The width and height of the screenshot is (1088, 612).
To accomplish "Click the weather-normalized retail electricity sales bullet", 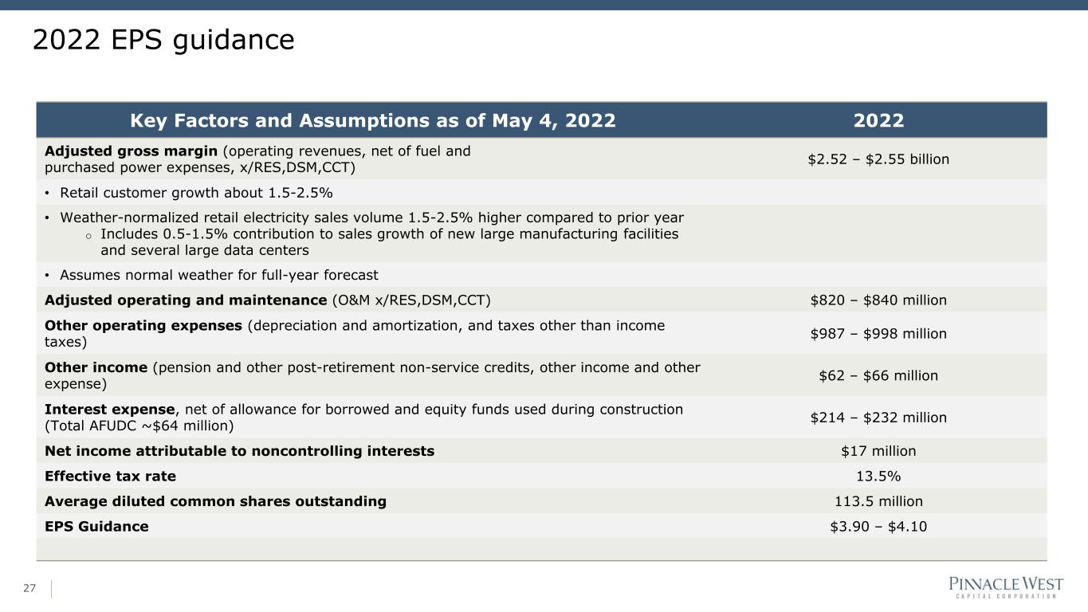I will point(364,218).
